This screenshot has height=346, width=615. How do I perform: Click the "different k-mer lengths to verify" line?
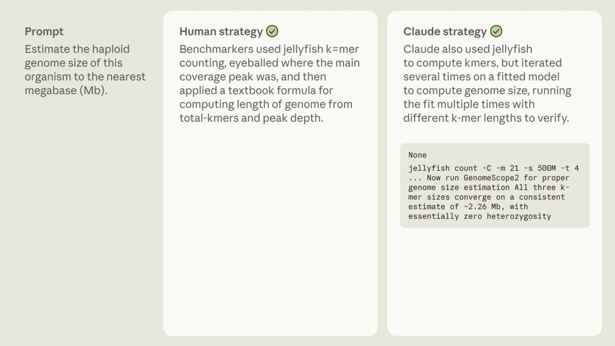(x=486, y=118)
